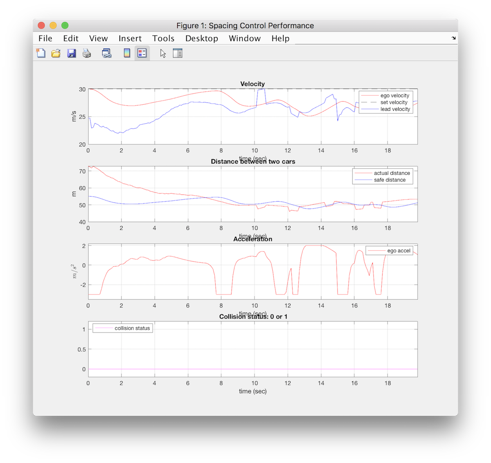Open the Desktop menu
The width and height of the screenshot is (491, 463).
[202, 38]
